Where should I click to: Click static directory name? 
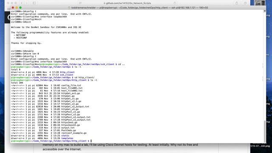tap(65, 136)
